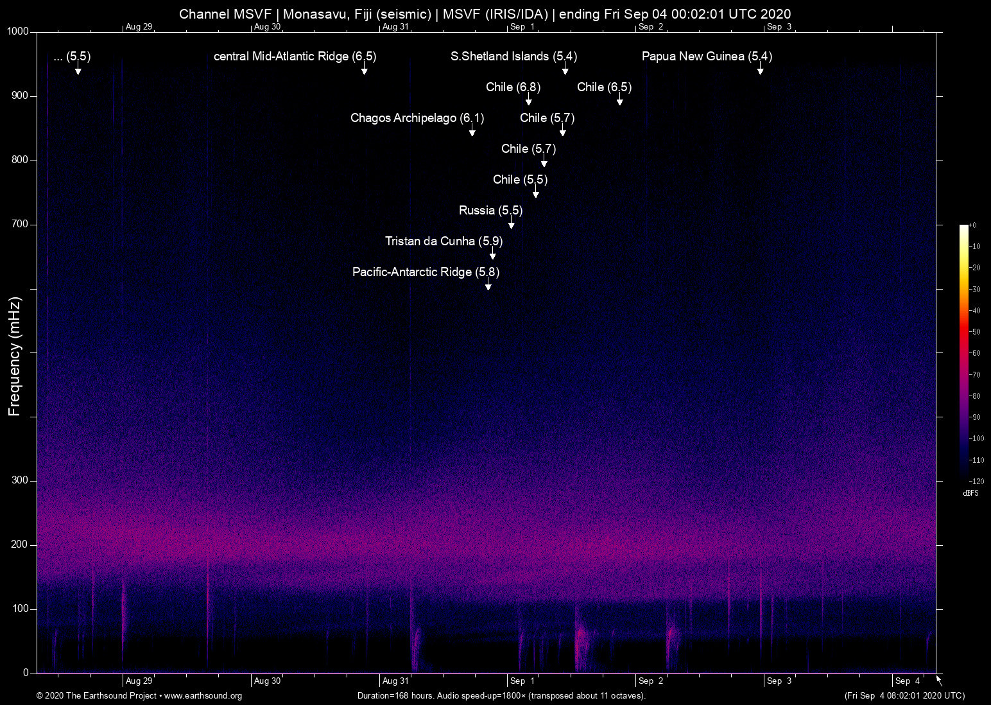This screenshot has height=705, width=991.
Task: Click 'Aug 29' on the top time axis
Action: point(139,27)
